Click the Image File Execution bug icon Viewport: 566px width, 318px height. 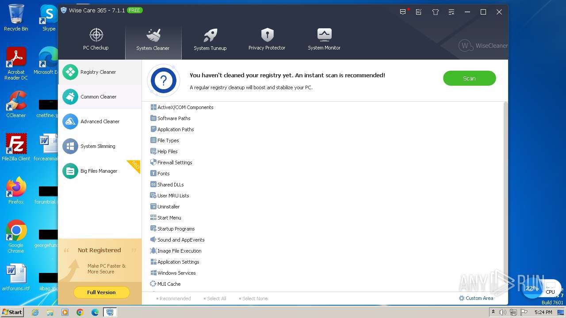click(x=153, y=251)
